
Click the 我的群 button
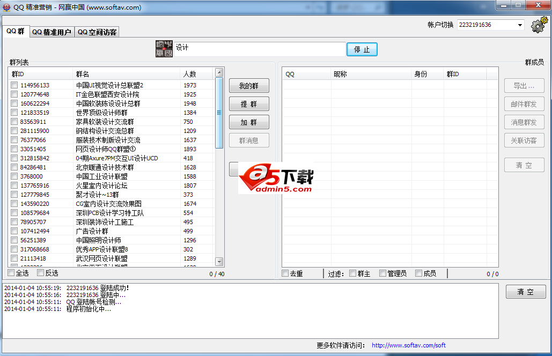(249, 86)
